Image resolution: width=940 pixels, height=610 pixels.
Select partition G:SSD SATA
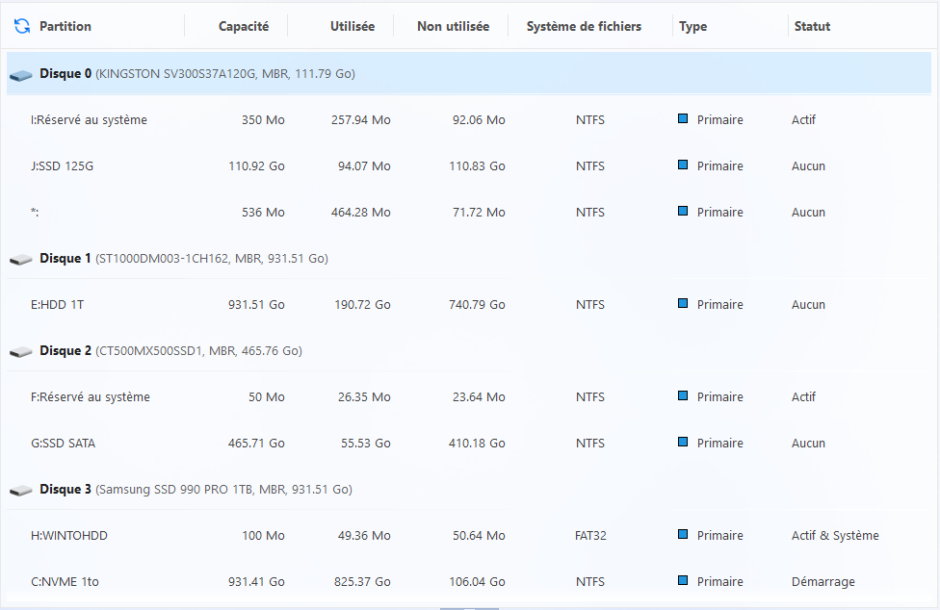[469, 443]
